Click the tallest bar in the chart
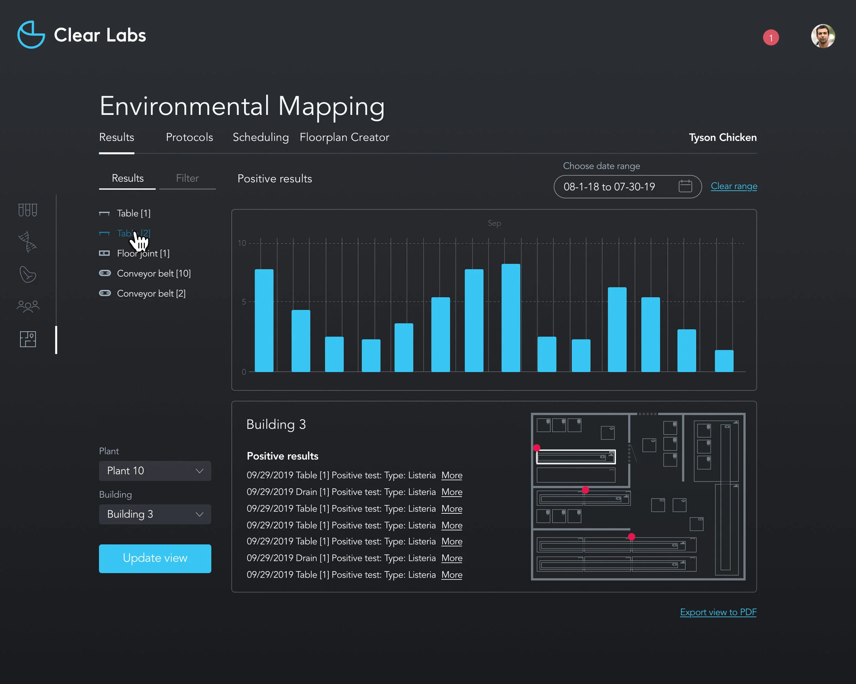The image size is (856, 684). (x=511, y=318)
